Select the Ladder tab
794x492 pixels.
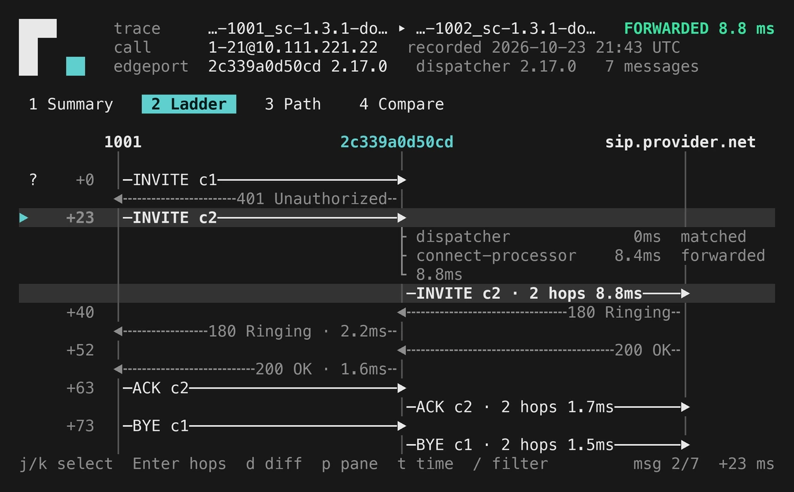pos(189,104)
